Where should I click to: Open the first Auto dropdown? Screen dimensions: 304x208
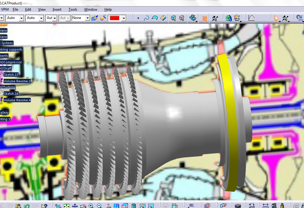21,18
